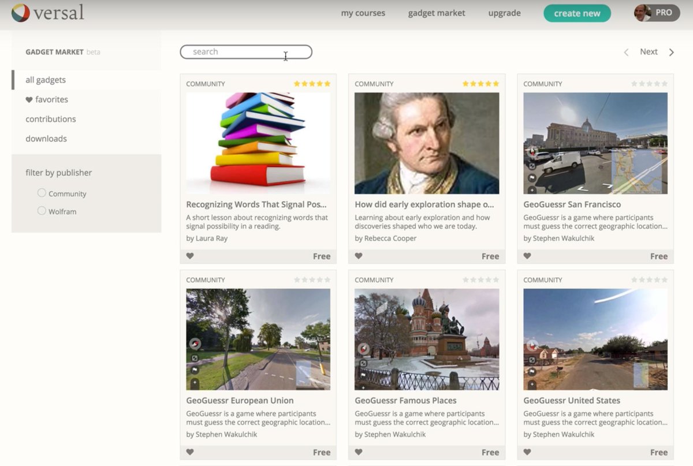Favorite GeoGuessr United States with heart icon
The width and height of the screenshot is (693, 466).
point(527,452)
